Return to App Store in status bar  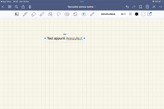coord(6,2)
